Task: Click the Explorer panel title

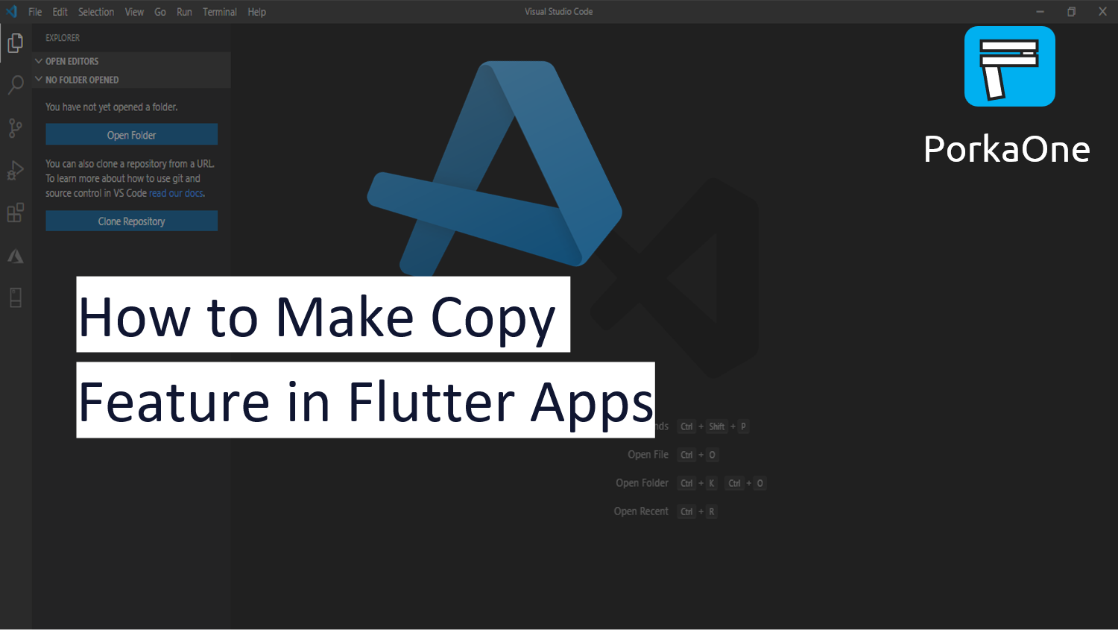Action: pos(63,38)
